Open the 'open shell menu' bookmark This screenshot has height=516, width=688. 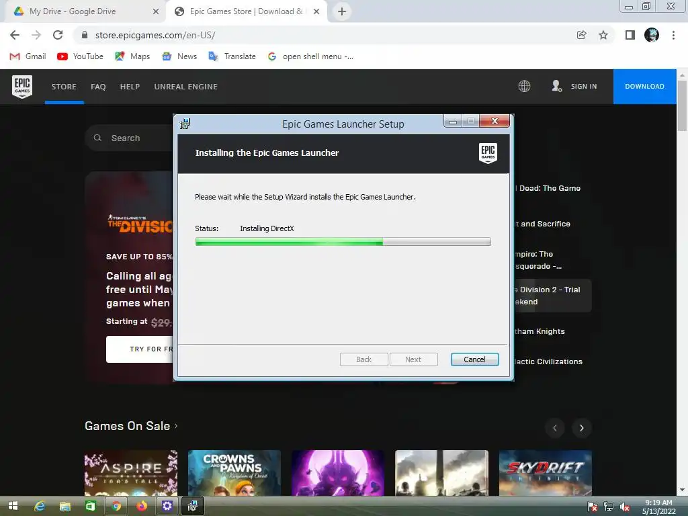tap(310, 56)
